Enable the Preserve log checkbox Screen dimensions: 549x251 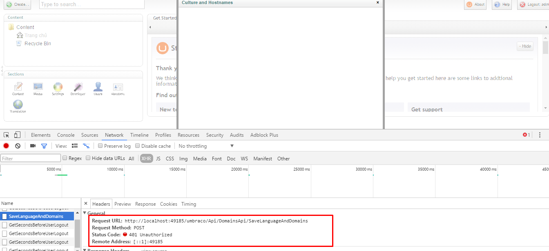[100, 146]
